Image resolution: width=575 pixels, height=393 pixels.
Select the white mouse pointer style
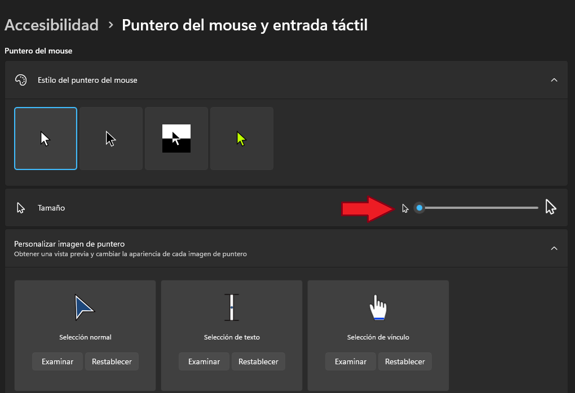coord(46,139)
